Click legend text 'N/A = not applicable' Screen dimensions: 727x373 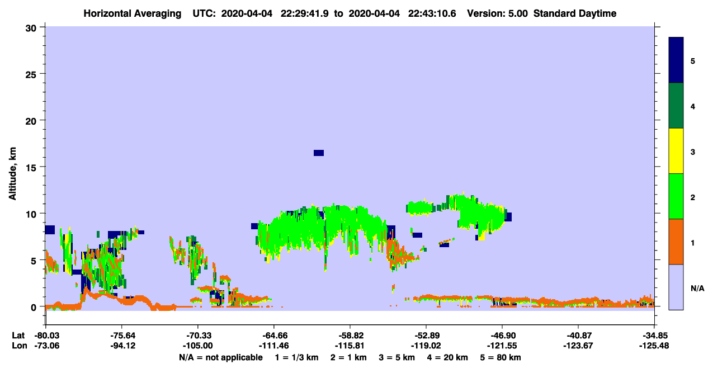point(220,357)
